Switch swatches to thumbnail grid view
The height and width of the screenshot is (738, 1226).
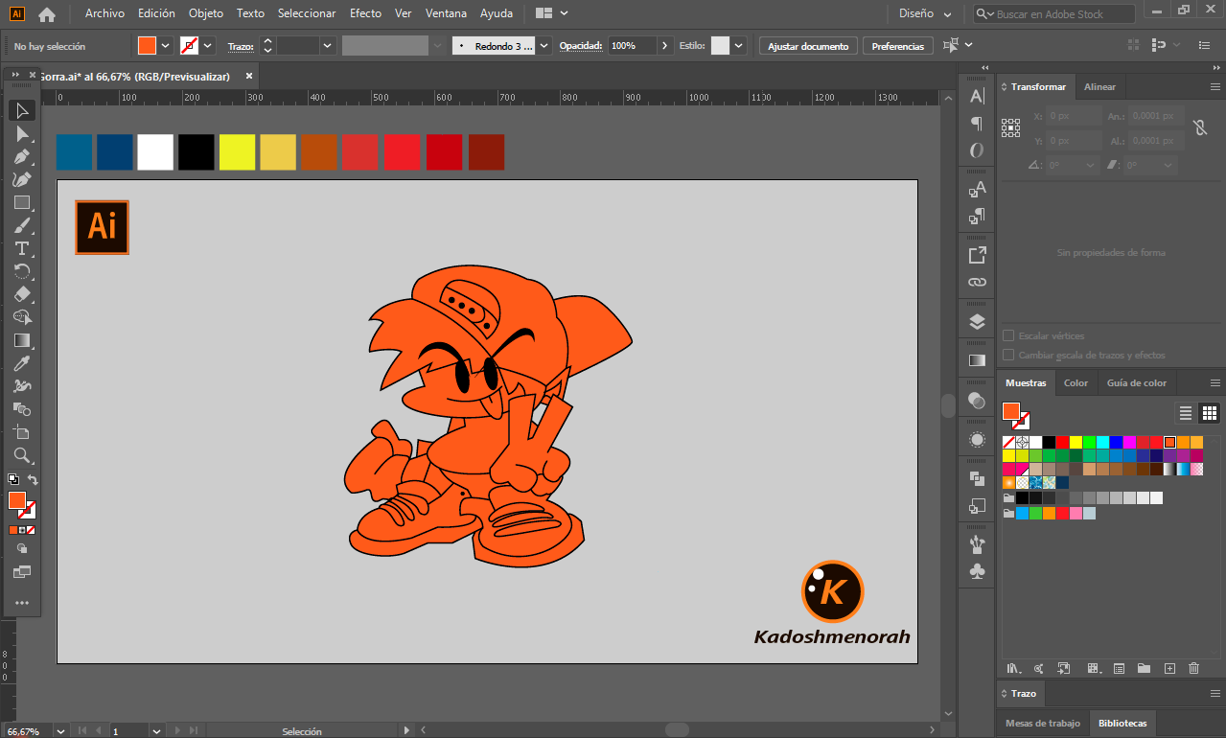[x=1210, y=413]
